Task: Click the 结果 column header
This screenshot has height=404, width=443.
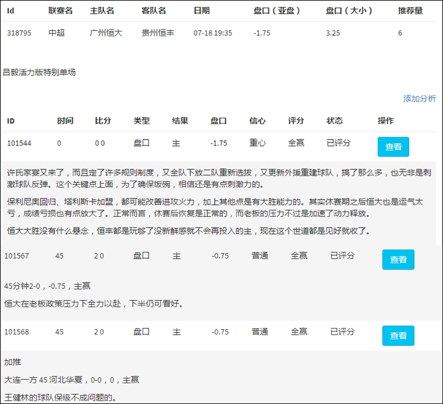Action: click(x=180, y=121)
